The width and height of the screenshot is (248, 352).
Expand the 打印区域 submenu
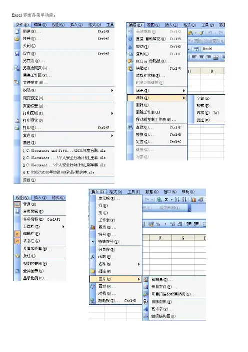112,113
